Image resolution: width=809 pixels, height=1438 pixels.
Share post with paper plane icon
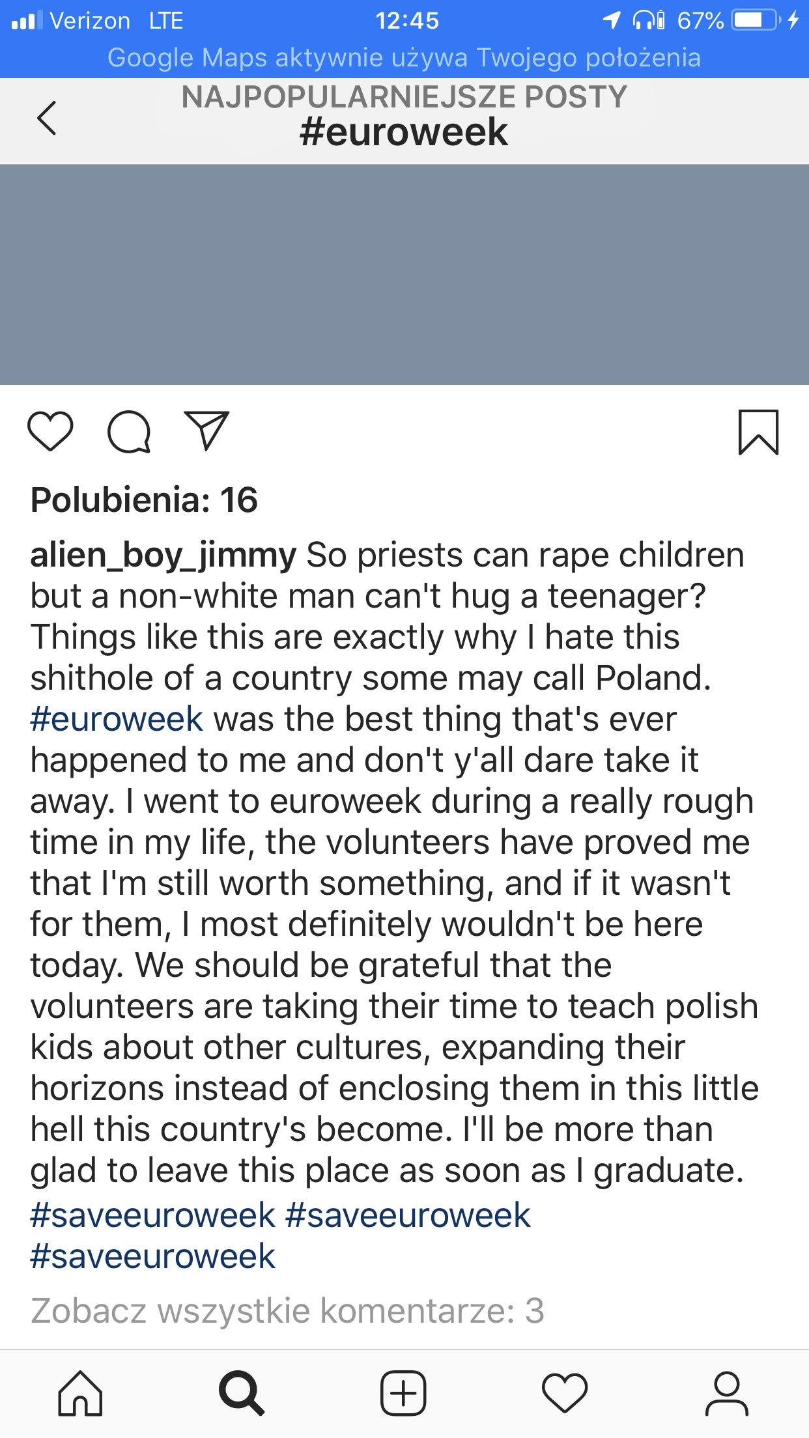pyautogui.click(x=206, y=430)
